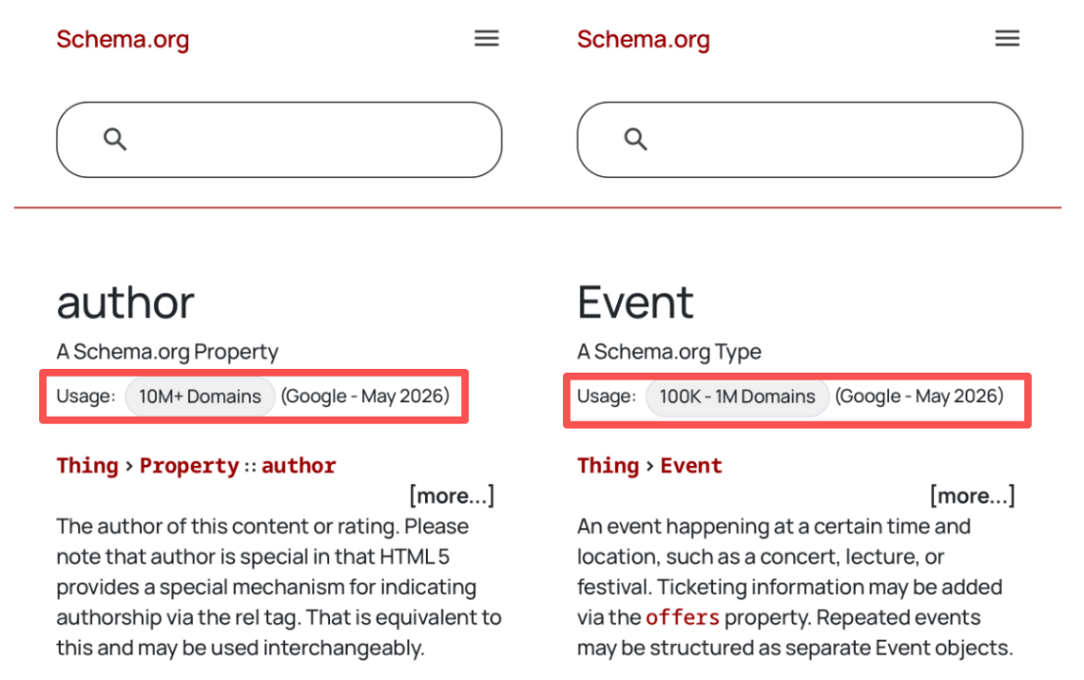Open Event breadcrumb link

tap(691, 466)
